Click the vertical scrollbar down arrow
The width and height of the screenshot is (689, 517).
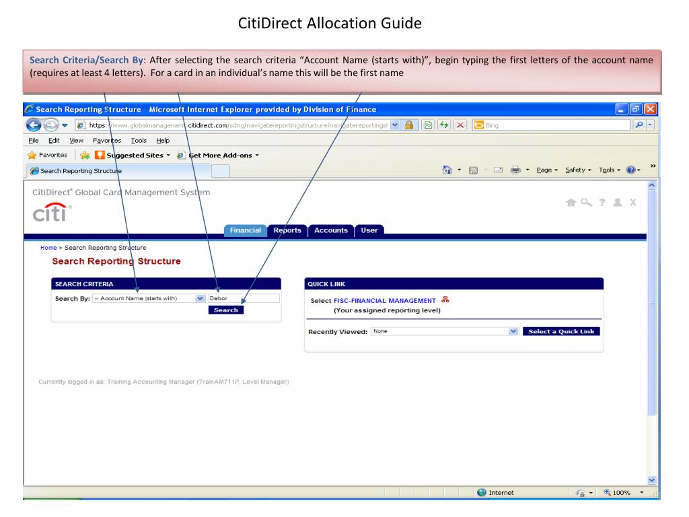tap(651, 481)
